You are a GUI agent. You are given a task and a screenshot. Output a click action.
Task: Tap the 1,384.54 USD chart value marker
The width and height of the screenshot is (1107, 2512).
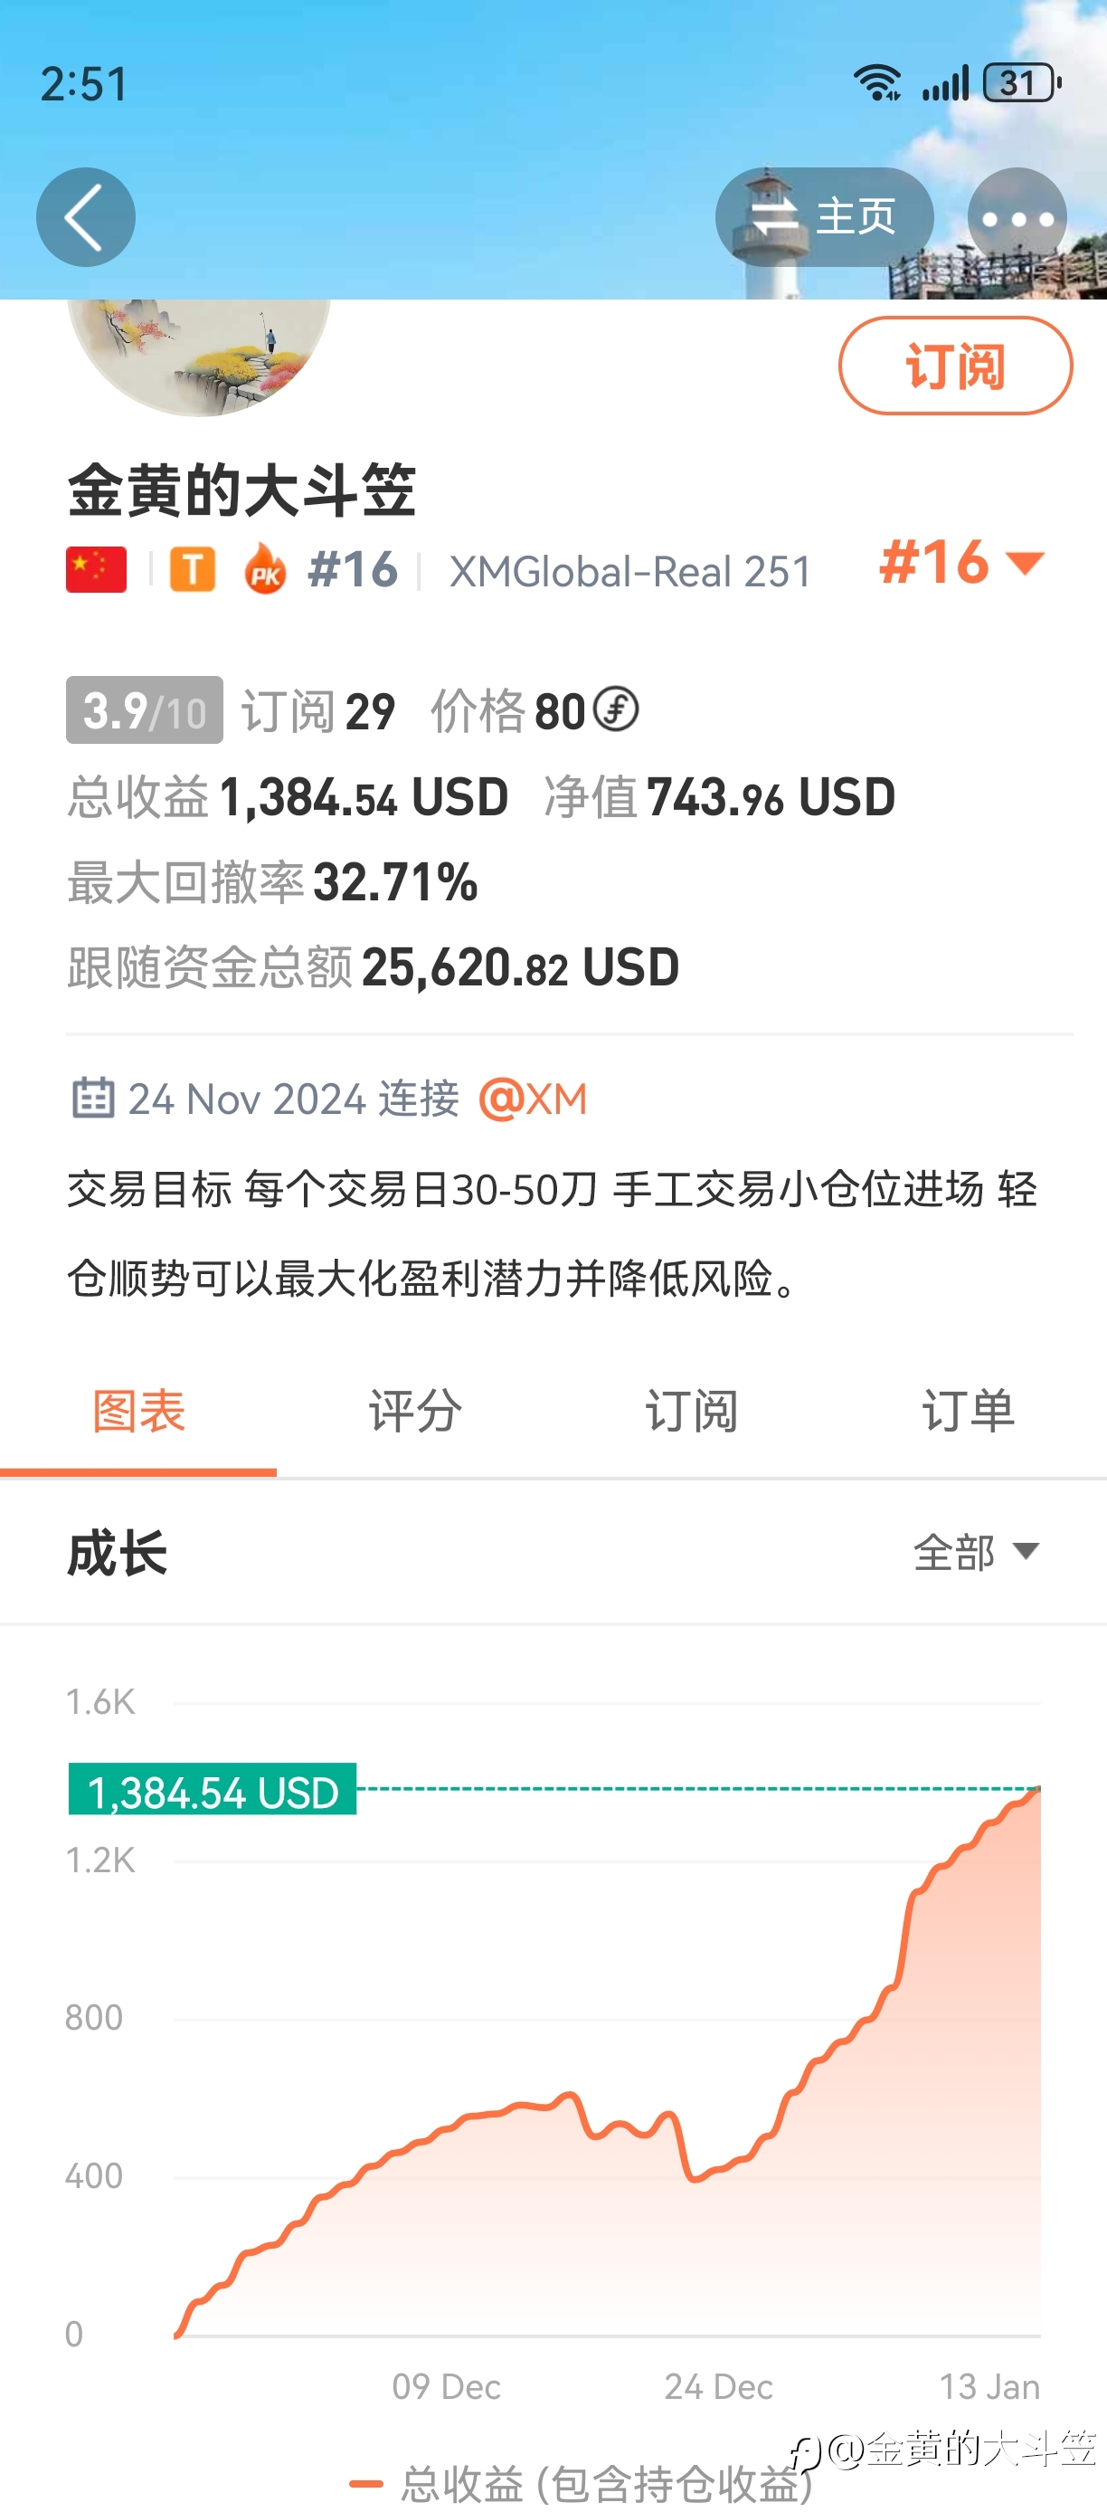[213, 1789]
